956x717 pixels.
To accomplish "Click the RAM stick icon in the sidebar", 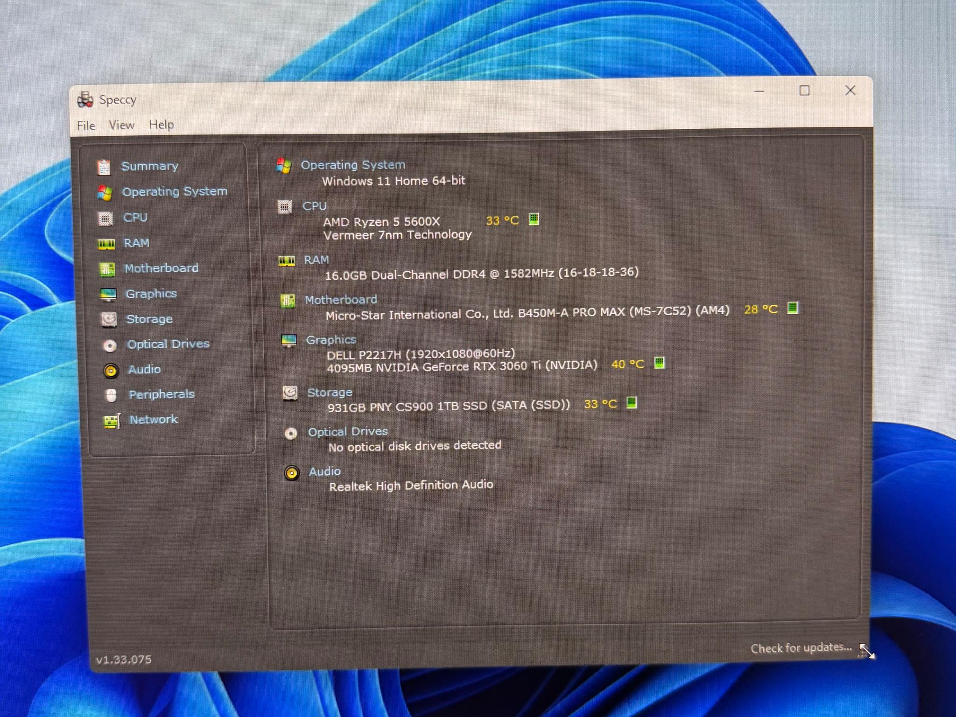I will point(106,244).
